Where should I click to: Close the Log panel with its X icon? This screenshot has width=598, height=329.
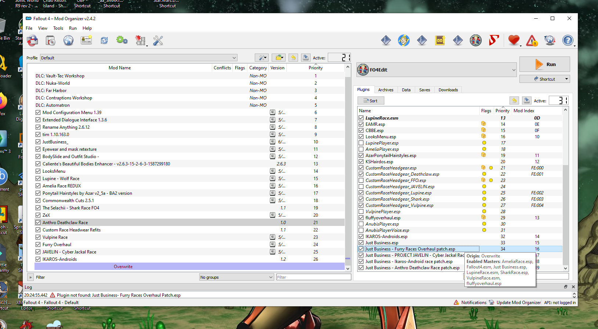573,287
